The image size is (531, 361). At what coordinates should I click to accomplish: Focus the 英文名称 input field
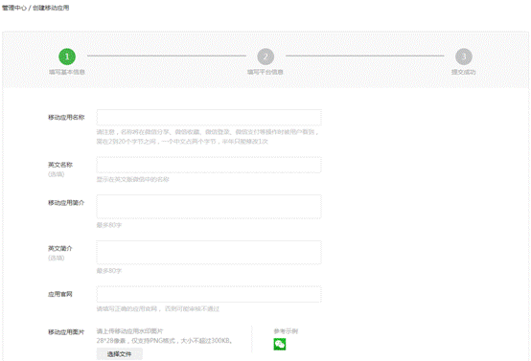tap(209, 165)
